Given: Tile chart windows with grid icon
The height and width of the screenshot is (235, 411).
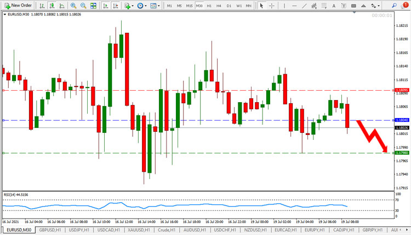Looking at the screenshot, I should (x=93, y=5).
